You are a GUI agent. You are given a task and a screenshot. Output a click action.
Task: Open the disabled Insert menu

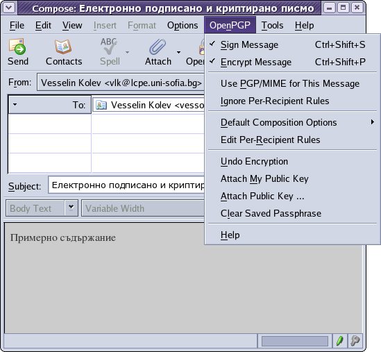click(x=105, y=25)
